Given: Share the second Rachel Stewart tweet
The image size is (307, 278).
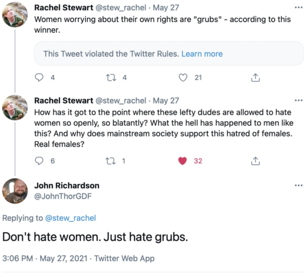Looking at the screenshot, I should (x=254, y=161).
